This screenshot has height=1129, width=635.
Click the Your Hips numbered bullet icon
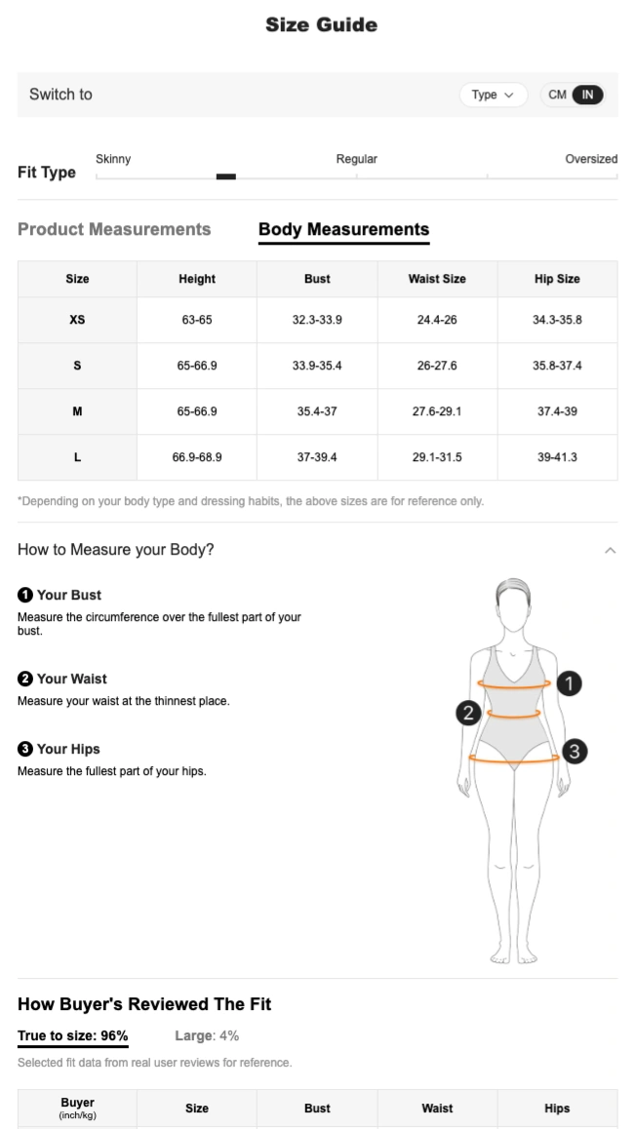pos(25,749)
